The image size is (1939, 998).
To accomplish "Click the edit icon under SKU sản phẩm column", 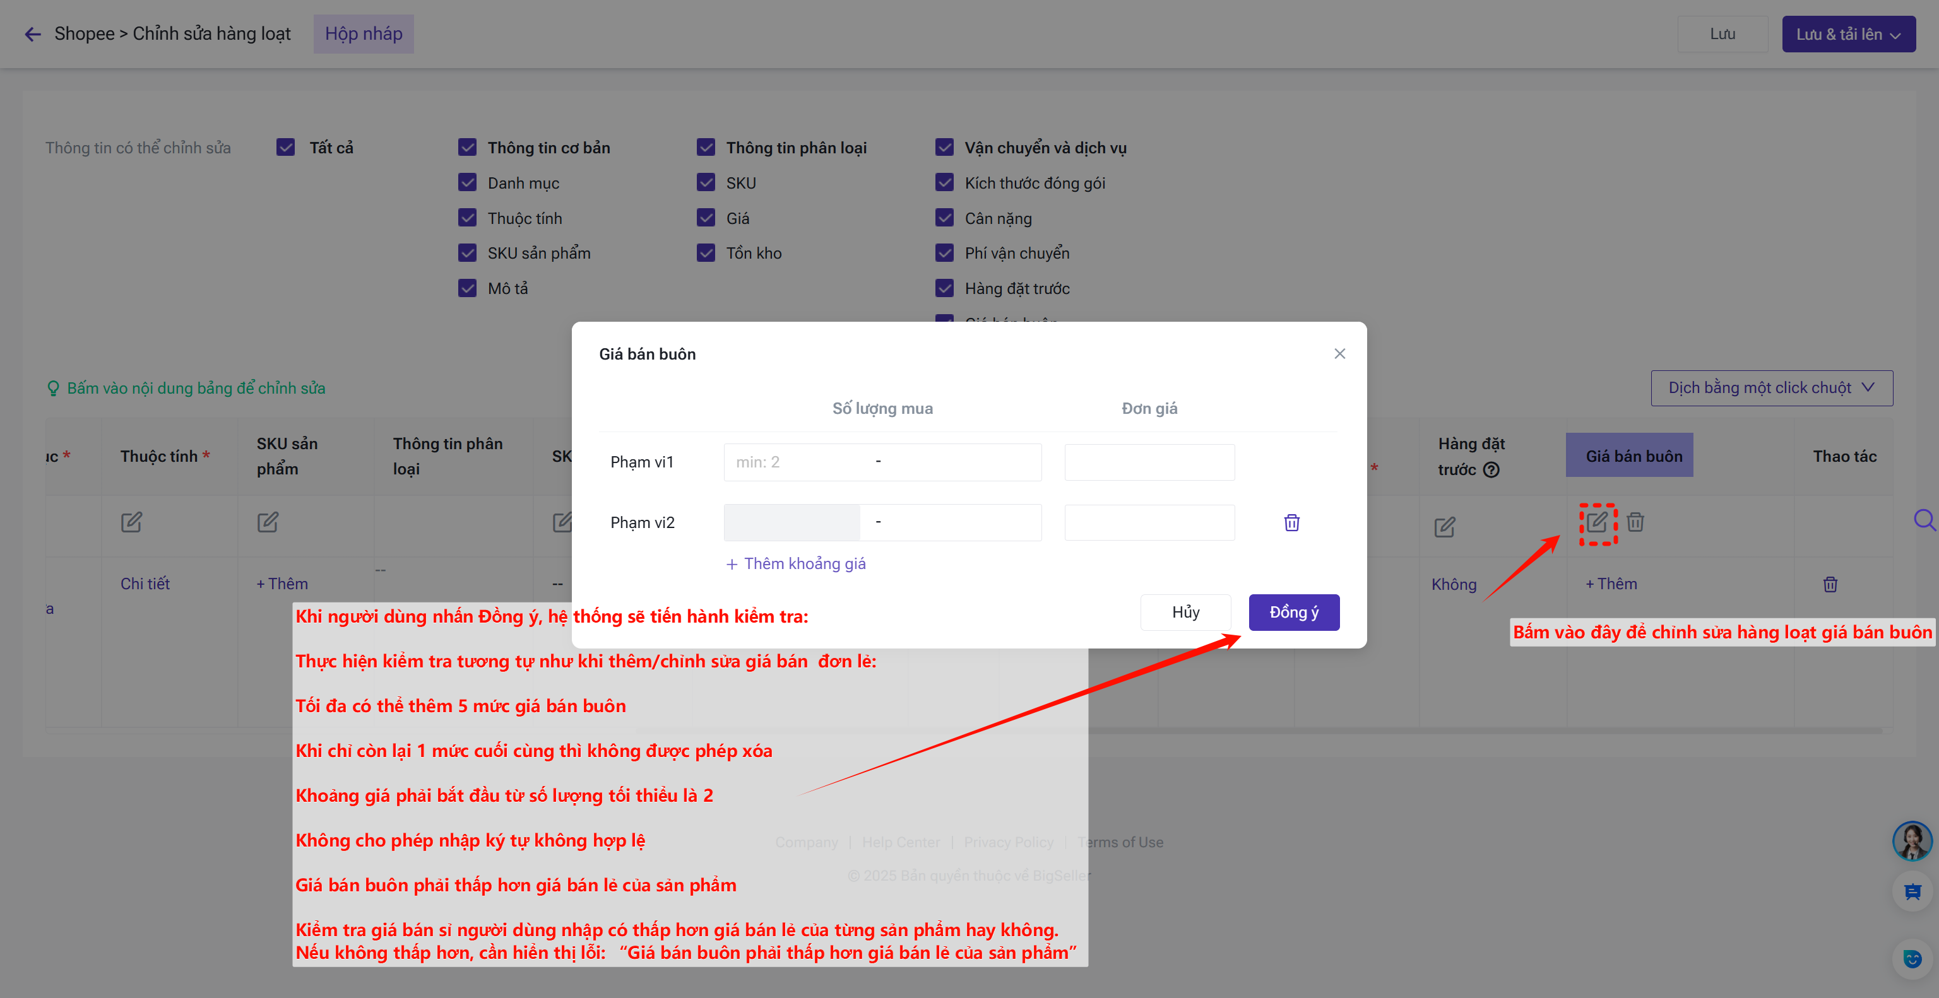I will pyautogui.click(x=267, y=522).
